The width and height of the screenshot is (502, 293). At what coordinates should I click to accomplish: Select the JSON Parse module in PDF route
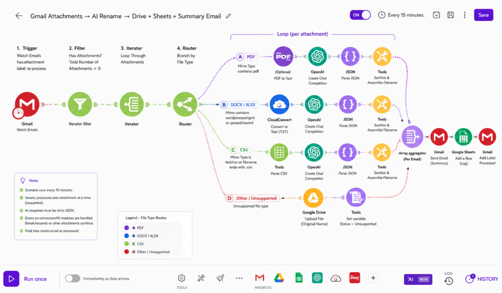coord(350,57)
